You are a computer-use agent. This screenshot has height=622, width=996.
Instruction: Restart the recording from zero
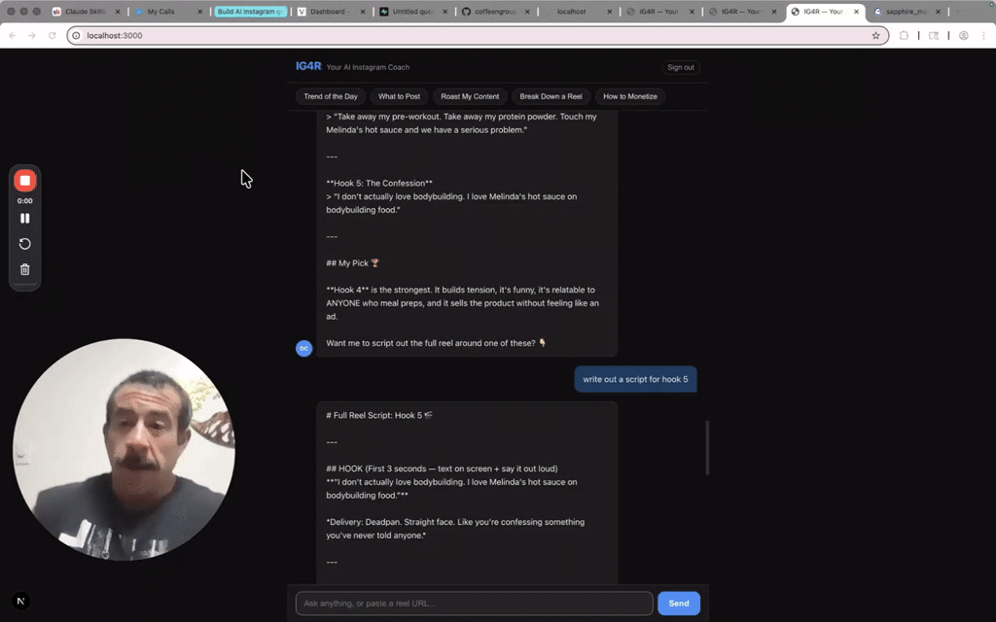(x=24, y=244)
